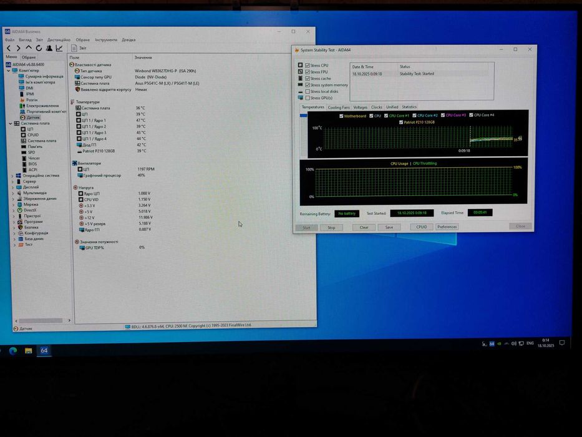Screen dimensions: 582x437
Task: Collapse the Комп'ютер tree node
Action: 9,70
